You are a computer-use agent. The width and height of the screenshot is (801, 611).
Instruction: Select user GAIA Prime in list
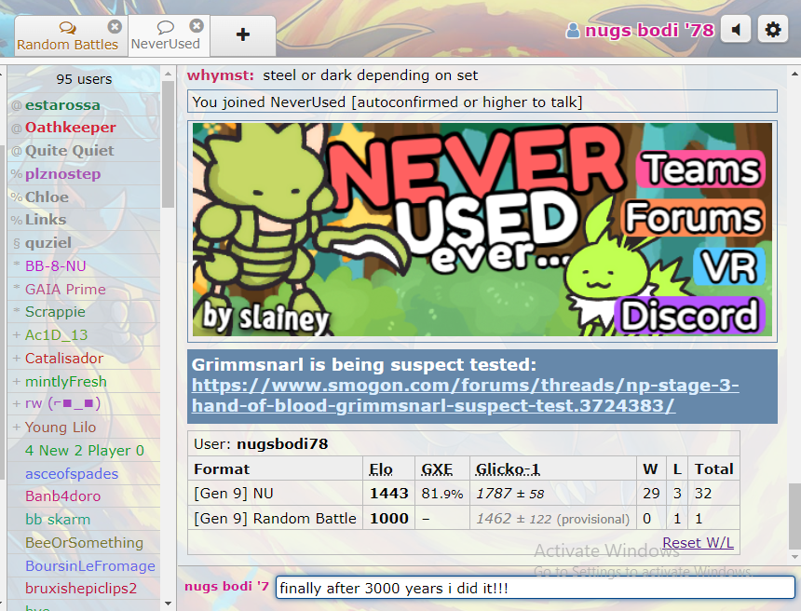(84, 289)
